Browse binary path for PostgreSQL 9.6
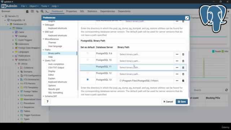 tap(177, 55)
